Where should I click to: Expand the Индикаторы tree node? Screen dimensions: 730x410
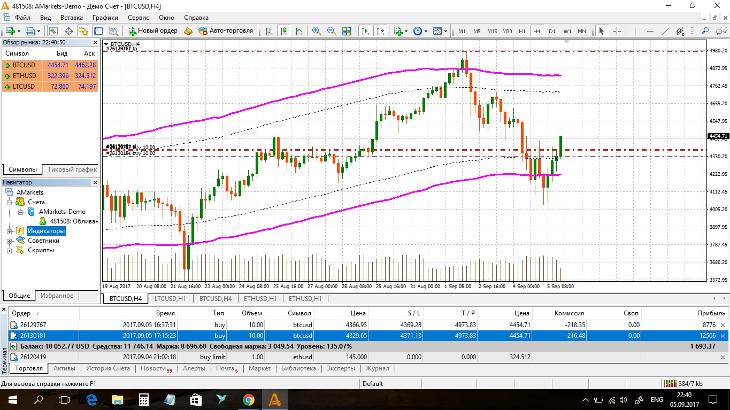[9, 231]
